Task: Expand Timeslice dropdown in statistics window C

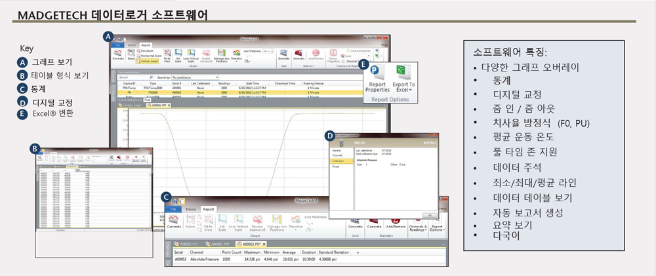Action: [296, 223]
